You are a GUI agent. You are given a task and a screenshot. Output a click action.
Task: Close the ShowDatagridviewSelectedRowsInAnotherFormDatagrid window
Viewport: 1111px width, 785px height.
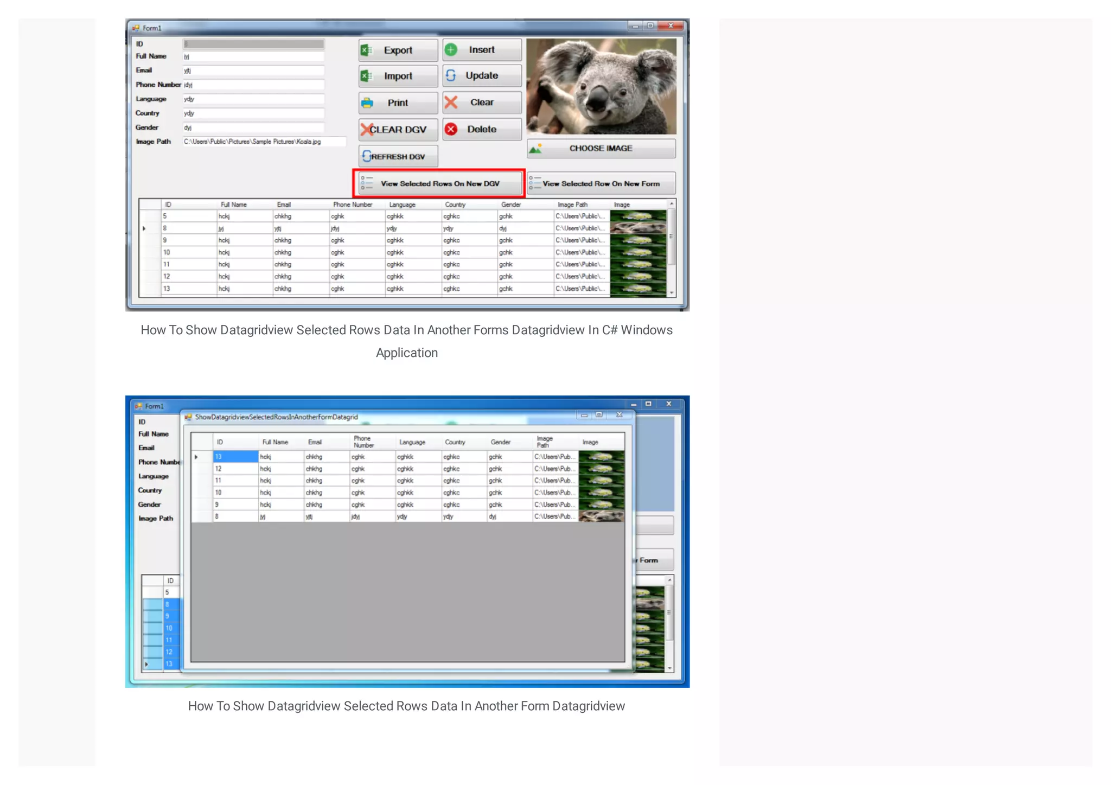(x=619, y=415)
